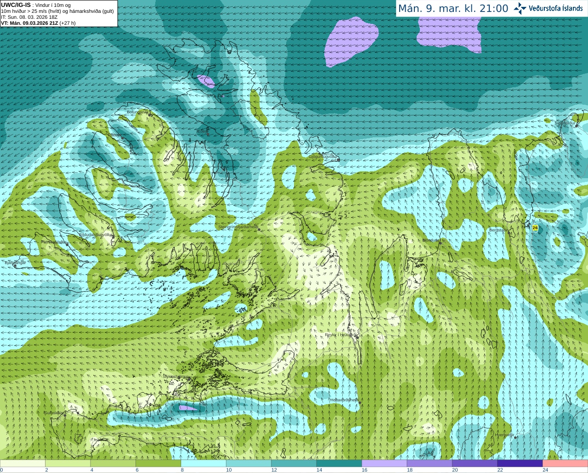Click the 'Holtavörðuheiði' station label
The image size is (588, 473).
[345, 400]
